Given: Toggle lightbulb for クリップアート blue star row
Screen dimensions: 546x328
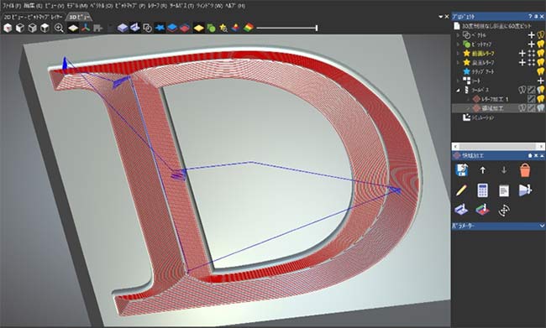Looking at the screenshot, I should pos(540,71).
